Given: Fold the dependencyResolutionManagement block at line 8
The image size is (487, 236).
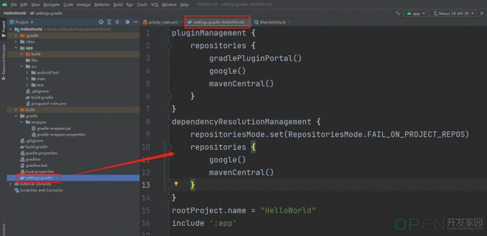Looking at the screenshot, I should point(169,122).
